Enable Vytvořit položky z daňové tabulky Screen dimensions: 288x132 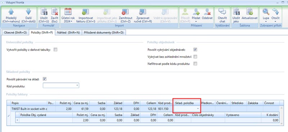coord(55,49)
